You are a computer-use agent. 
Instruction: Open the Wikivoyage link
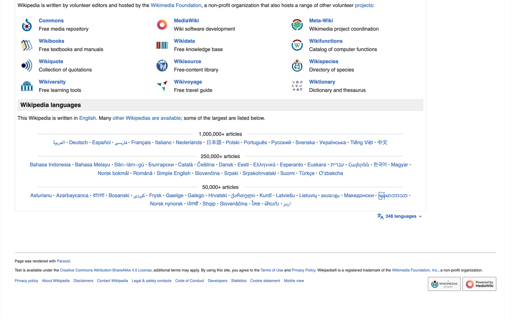[x=188, y=82]
